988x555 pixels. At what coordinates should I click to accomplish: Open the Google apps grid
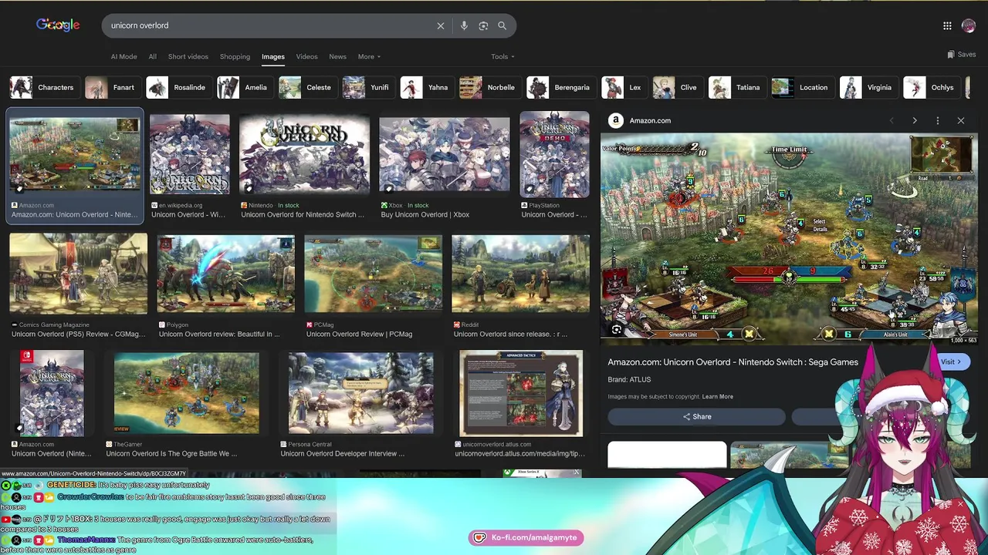tap(947, 25)
